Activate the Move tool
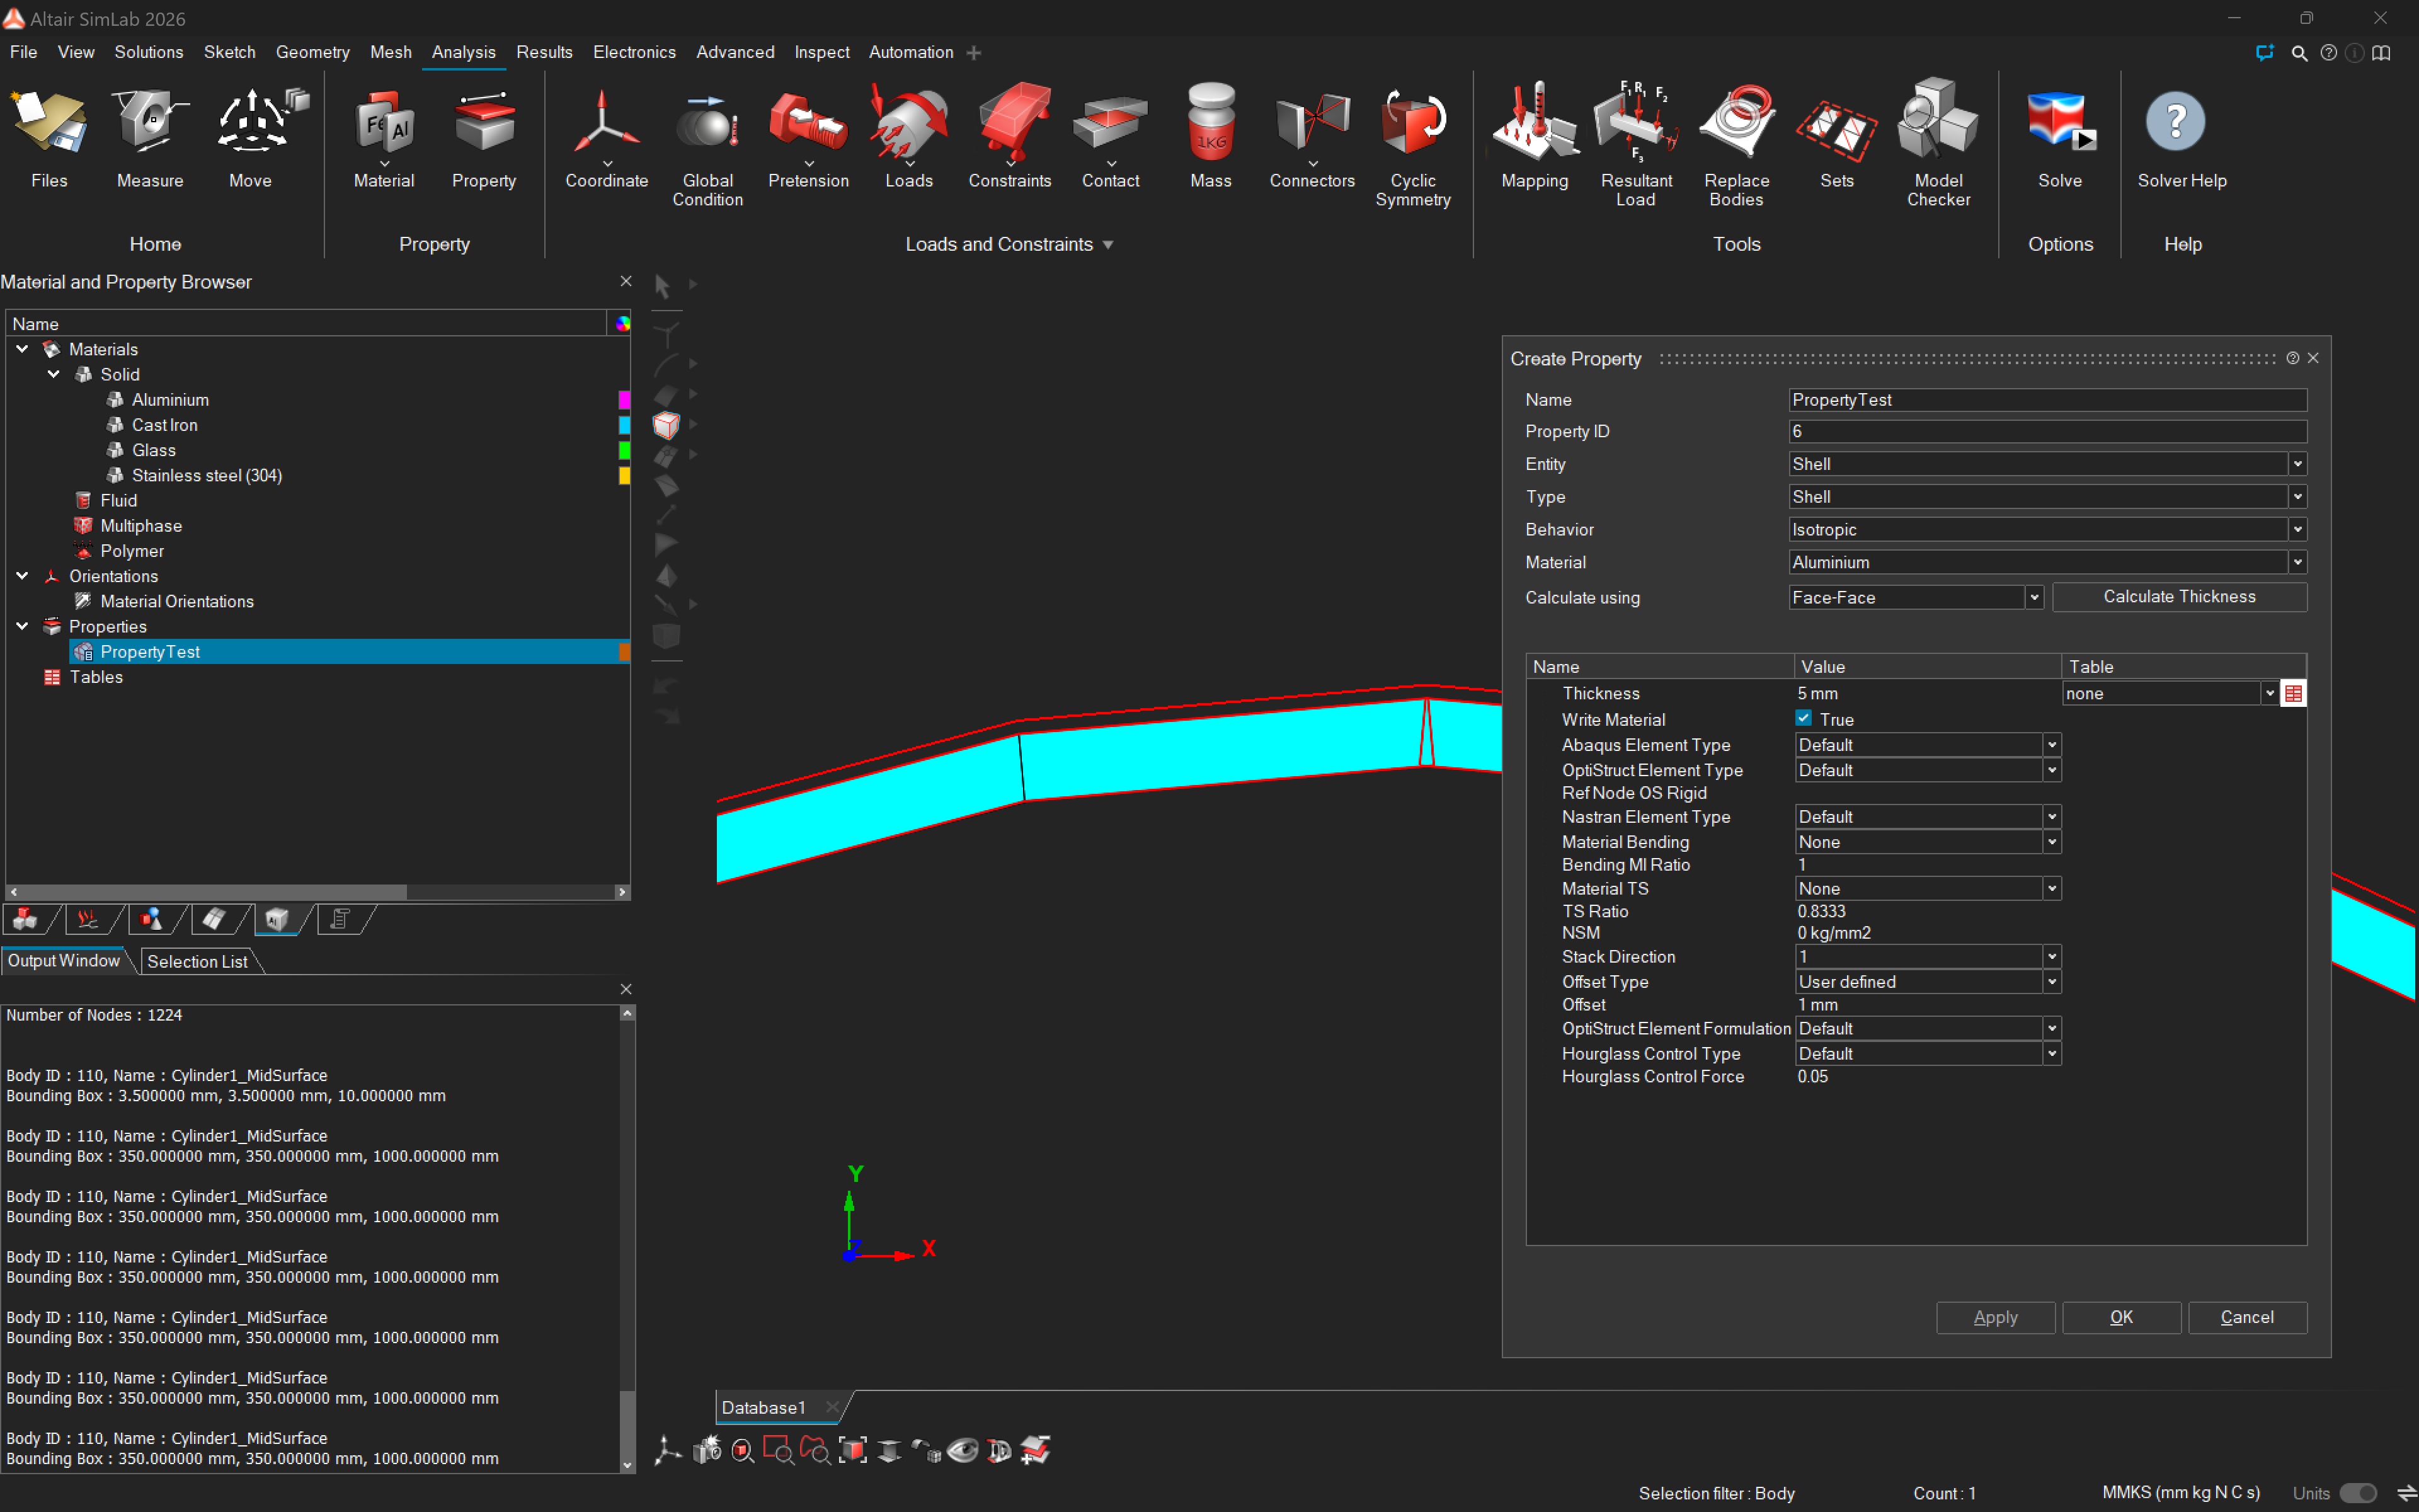This screenshot has height=1512, width=2419. coord(251,135)
